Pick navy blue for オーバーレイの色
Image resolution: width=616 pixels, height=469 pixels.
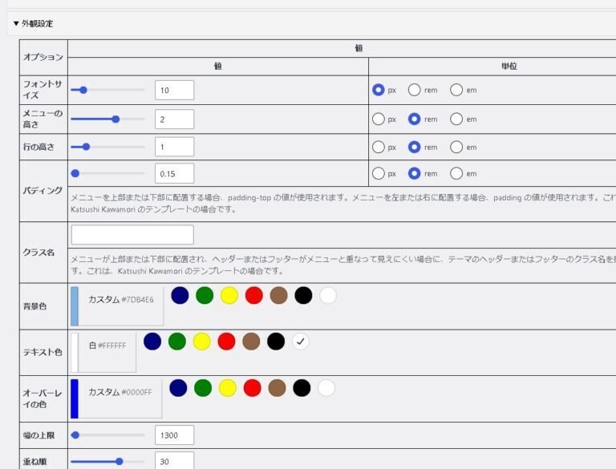pyautogui.click(x=178, y=388)
